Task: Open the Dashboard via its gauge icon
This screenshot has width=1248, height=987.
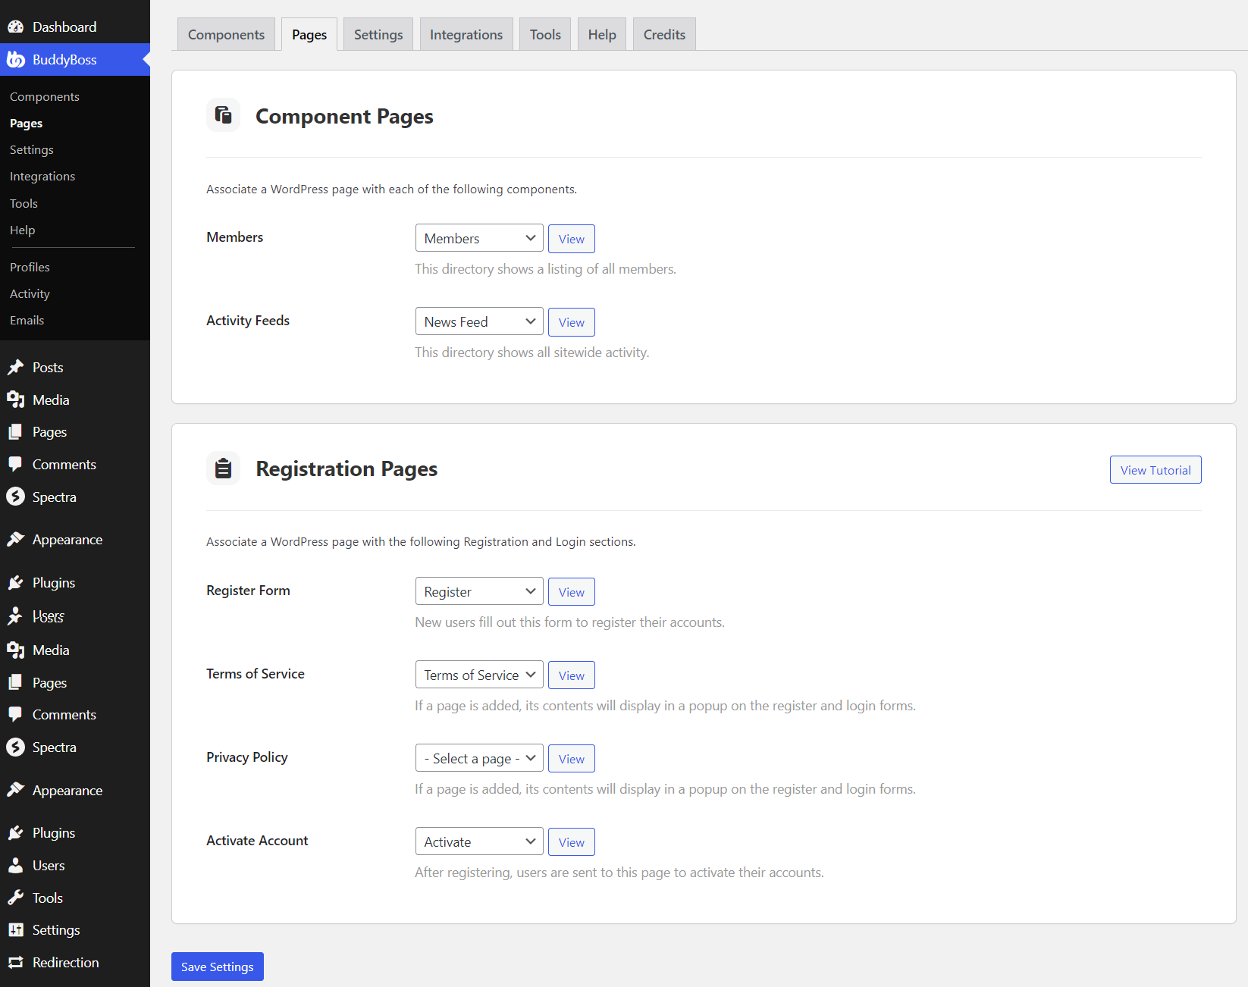Action: (16, 26)
